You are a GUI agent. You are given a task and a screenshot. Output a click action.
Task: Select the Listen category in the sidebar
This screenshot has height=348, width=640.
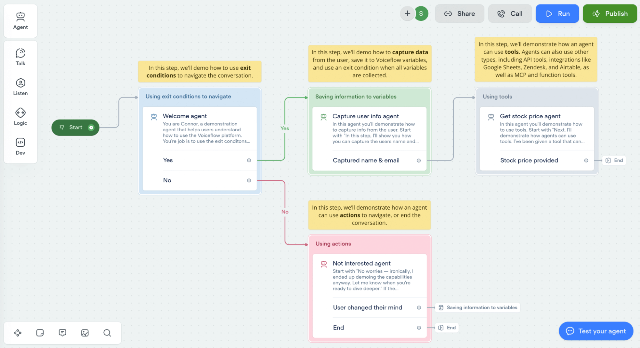[x=20, y=86]
